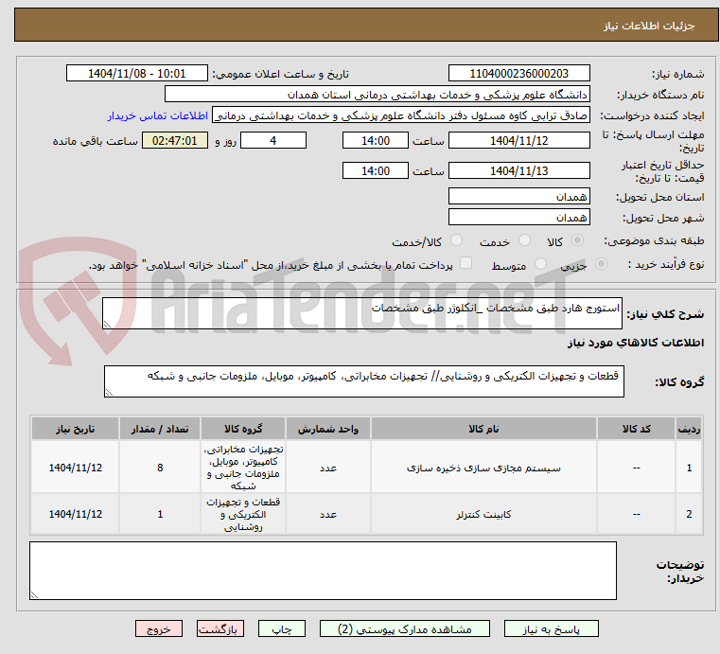720x654 pixels.
Task: Click the بازگشت back button
Action: pos(220,628)
